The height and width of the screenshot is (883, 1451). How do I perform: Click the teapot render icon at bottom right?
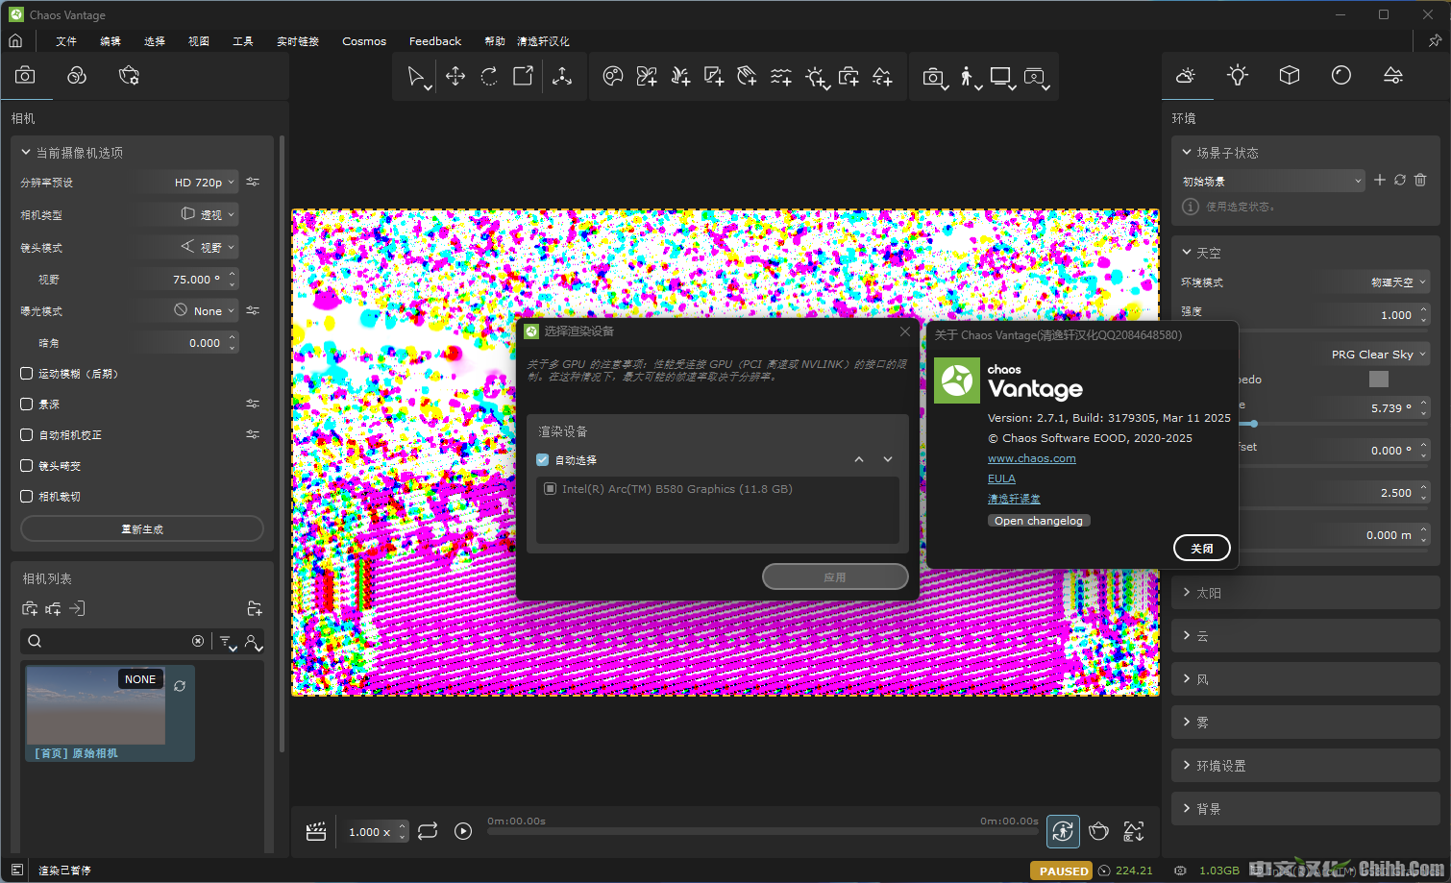1098,831
